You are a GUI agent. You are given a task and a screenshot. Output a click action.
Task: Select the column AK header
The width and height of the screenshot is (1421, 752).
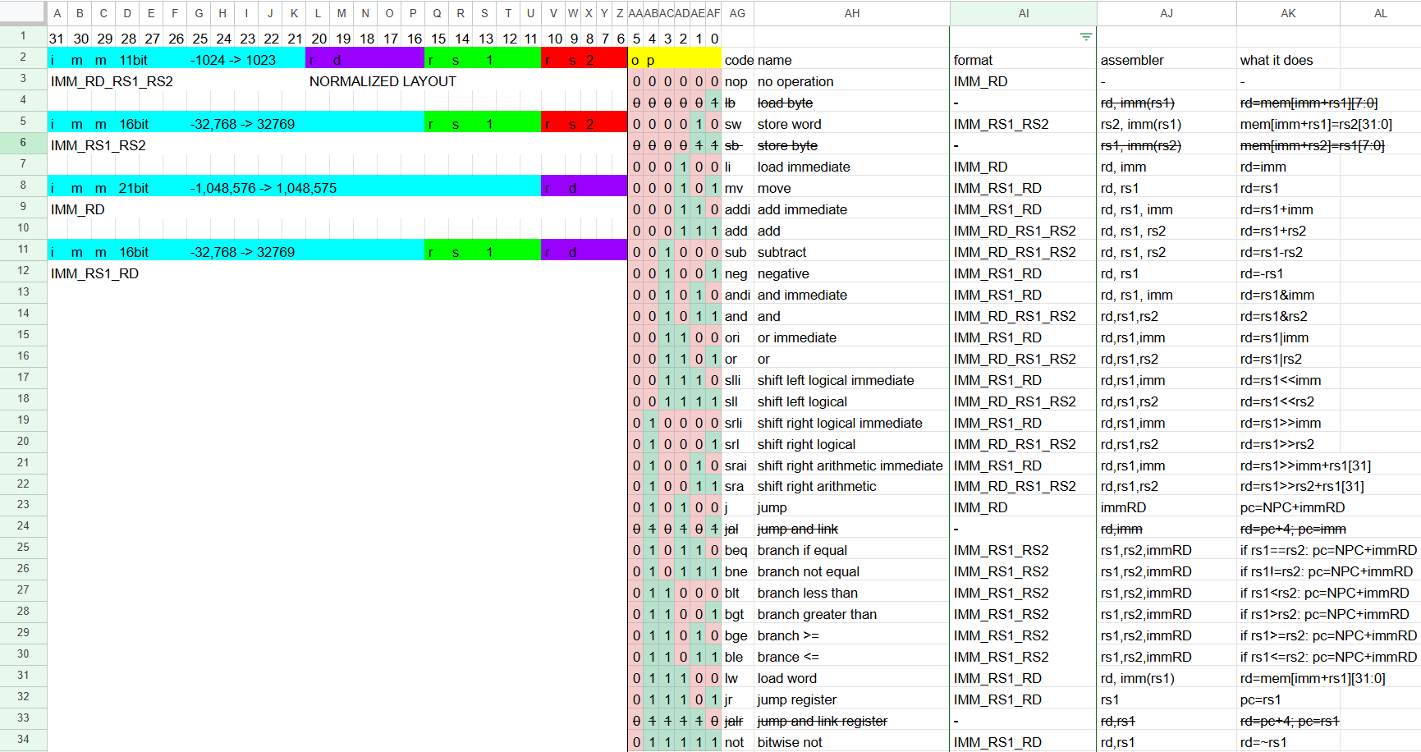click(x=1287, y=13)
